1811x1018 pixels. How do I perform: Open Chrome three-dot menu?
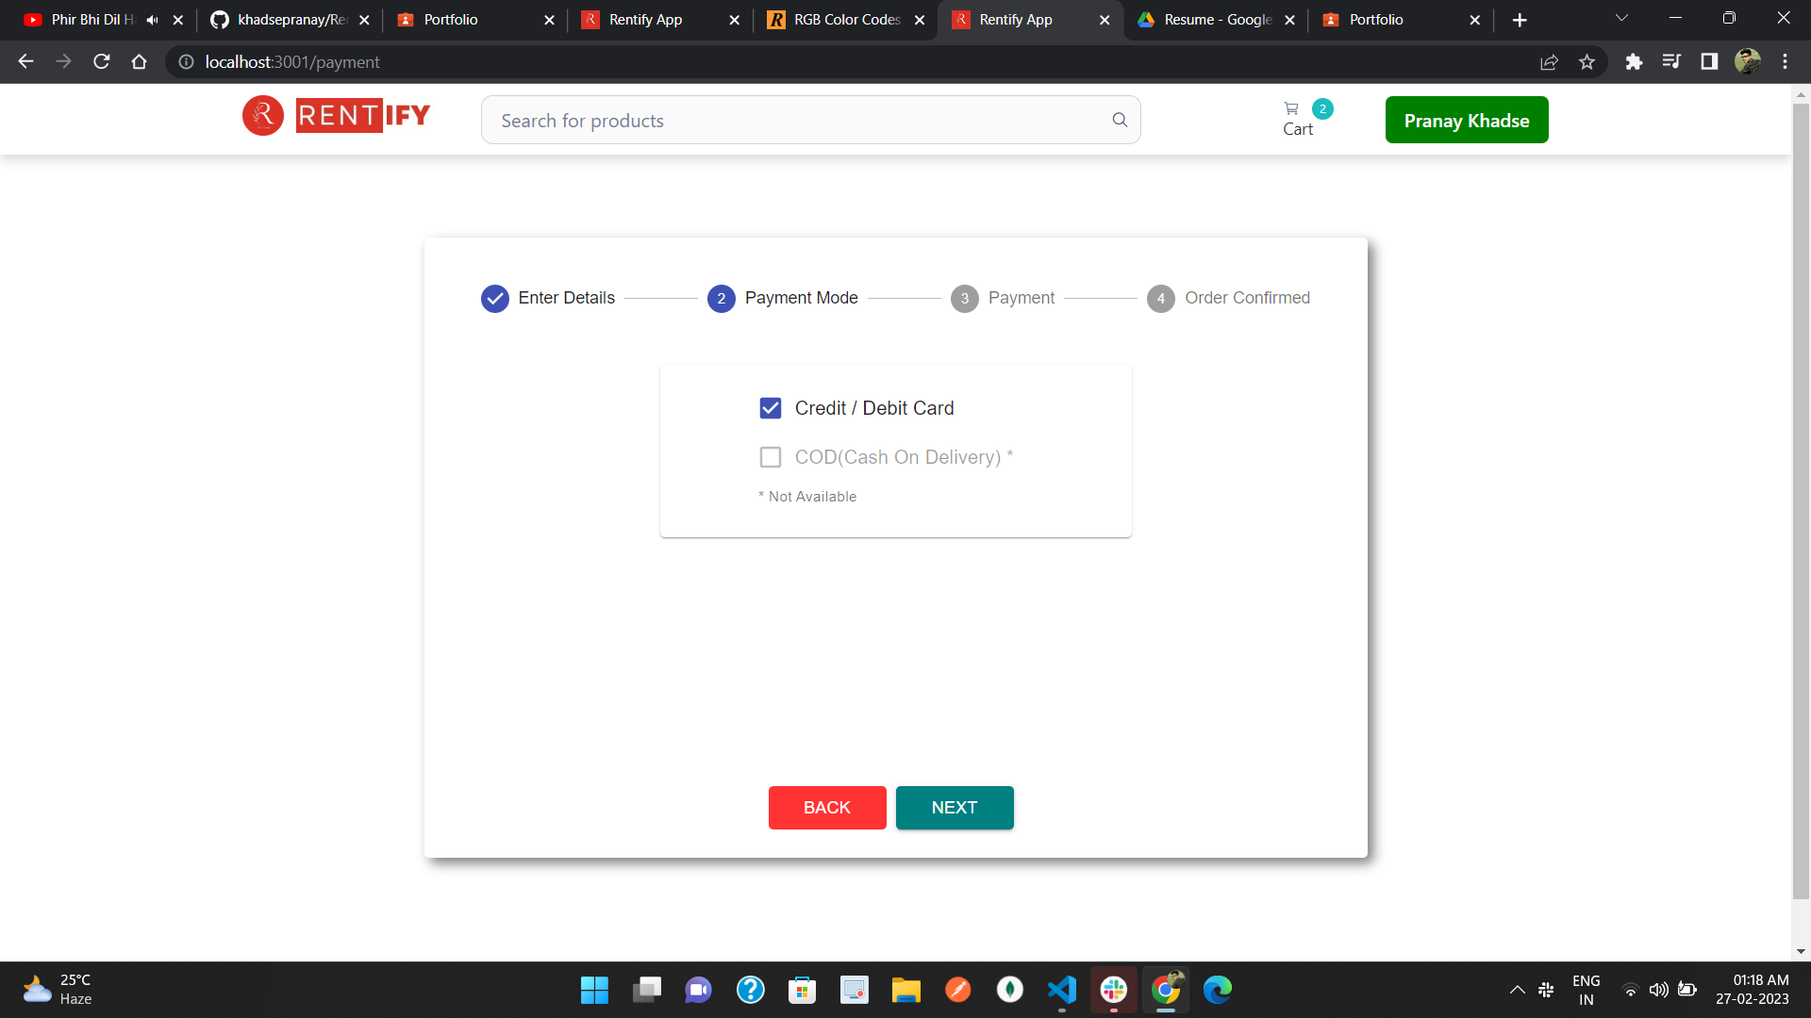1785,62
